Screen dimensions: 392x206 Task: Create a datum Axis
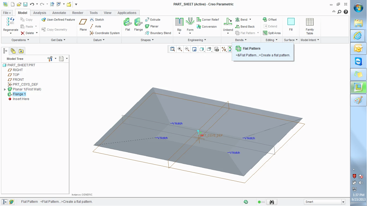[x=95, y=26]
